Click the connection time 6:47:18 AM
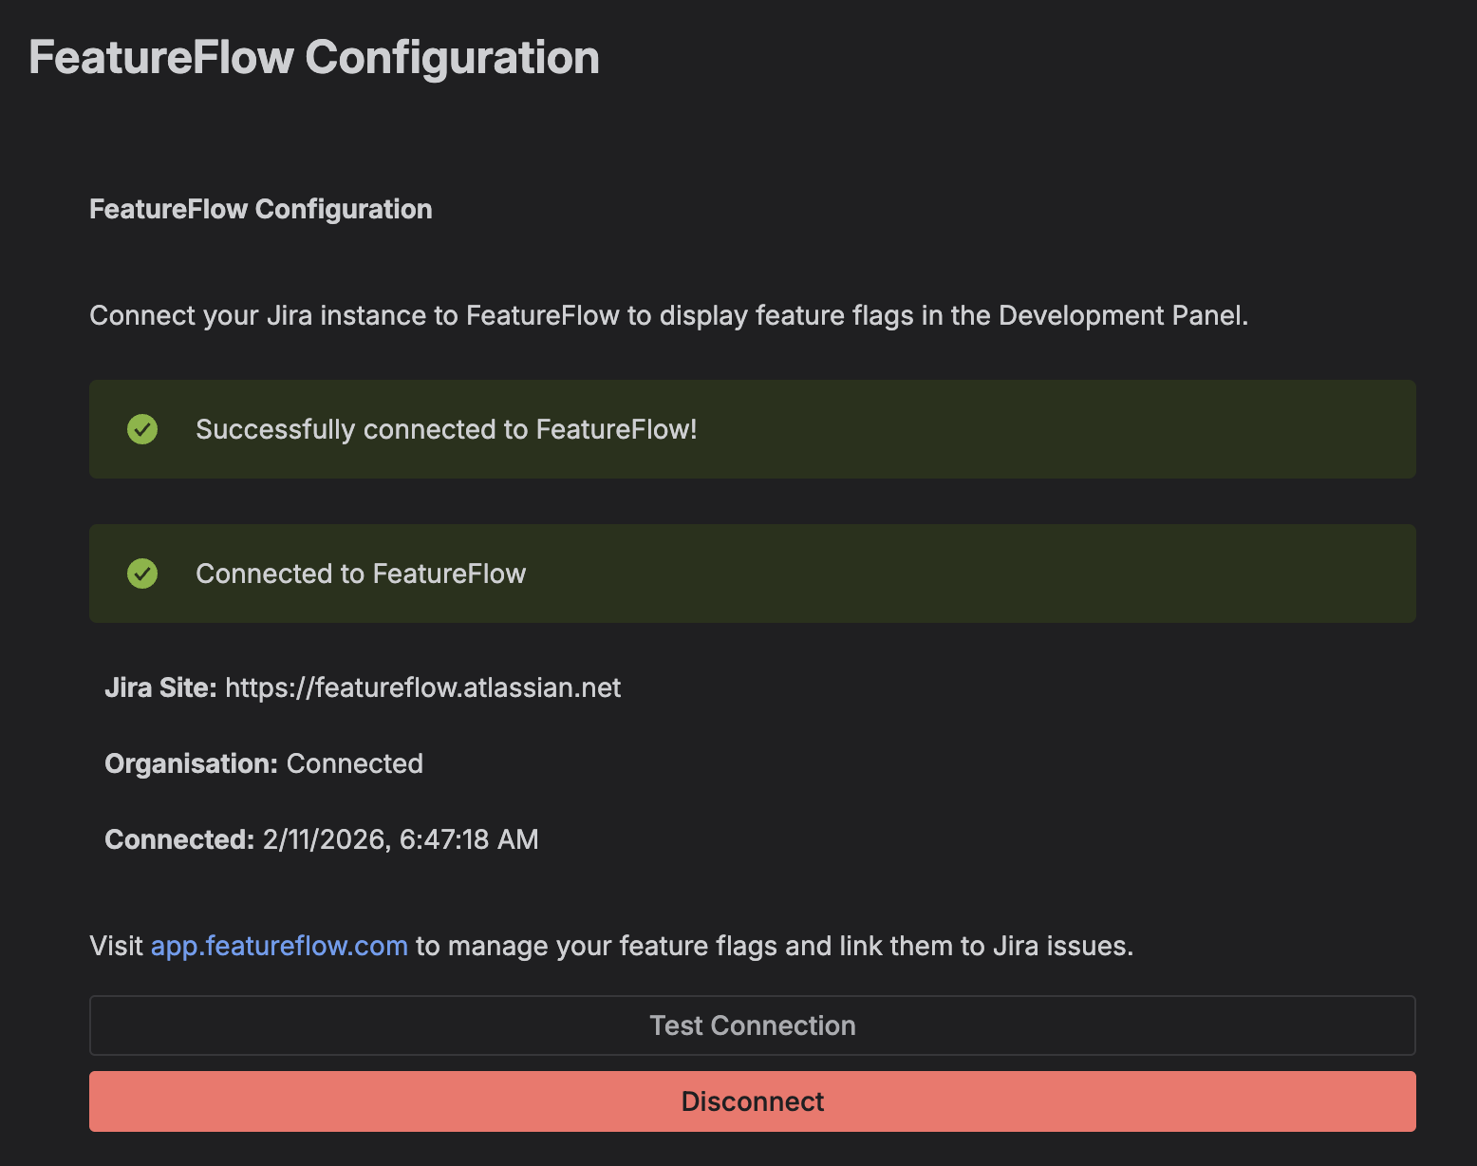1477x1166 pixels. point(469,839)
